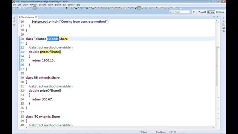Switch to the Java perspective
The height and width of the screenshot is (134, 238).
(211, 12)
